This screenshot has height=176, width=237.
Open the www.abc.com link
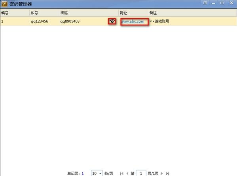[133, 21]
